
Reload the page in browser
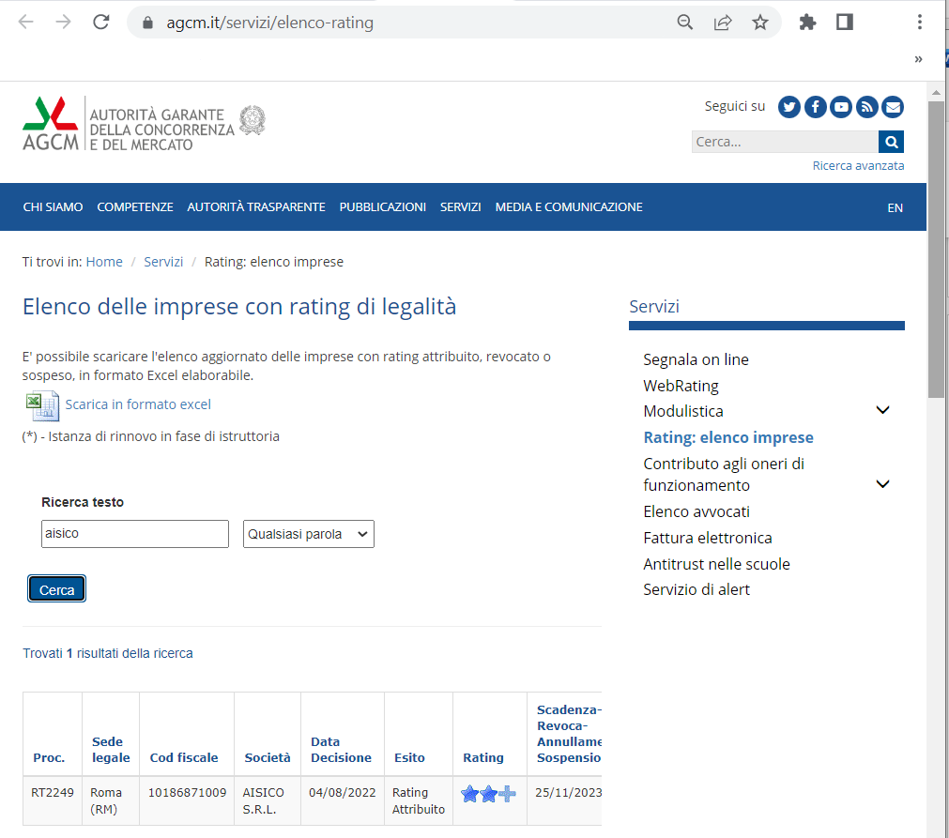(x=101, y=23)
